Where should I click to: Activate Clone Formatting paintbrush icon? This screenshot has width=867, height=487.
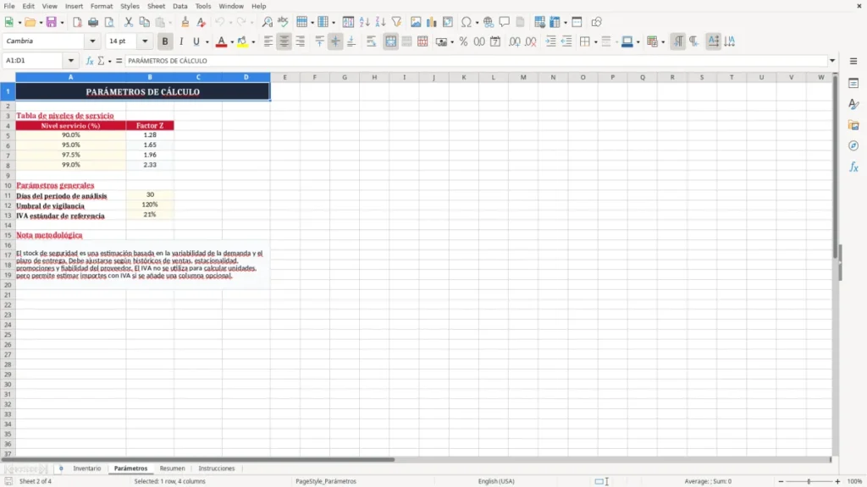(185, 22)
